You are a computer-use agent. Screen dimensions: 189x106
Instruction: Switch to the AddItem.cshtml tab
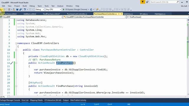tap(30, 14)
